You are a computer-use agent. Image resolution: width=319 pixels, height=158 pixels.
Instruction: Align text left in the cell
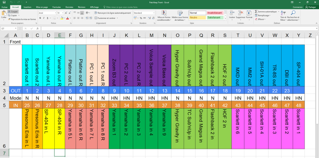75,18
